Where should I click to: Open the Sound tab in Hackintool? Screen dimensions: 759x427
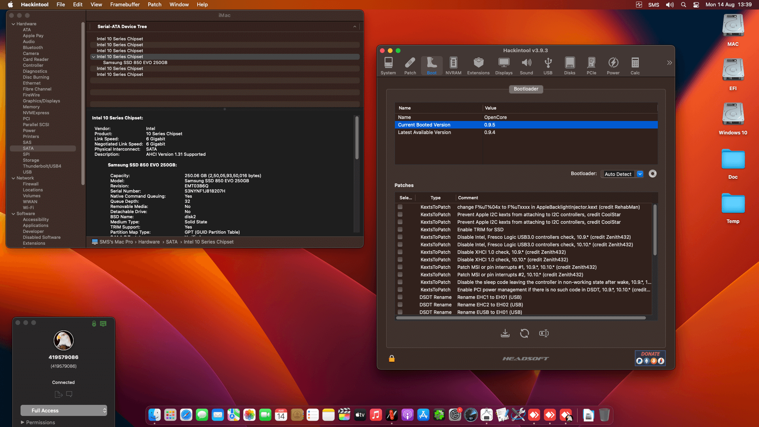point(526,66)
